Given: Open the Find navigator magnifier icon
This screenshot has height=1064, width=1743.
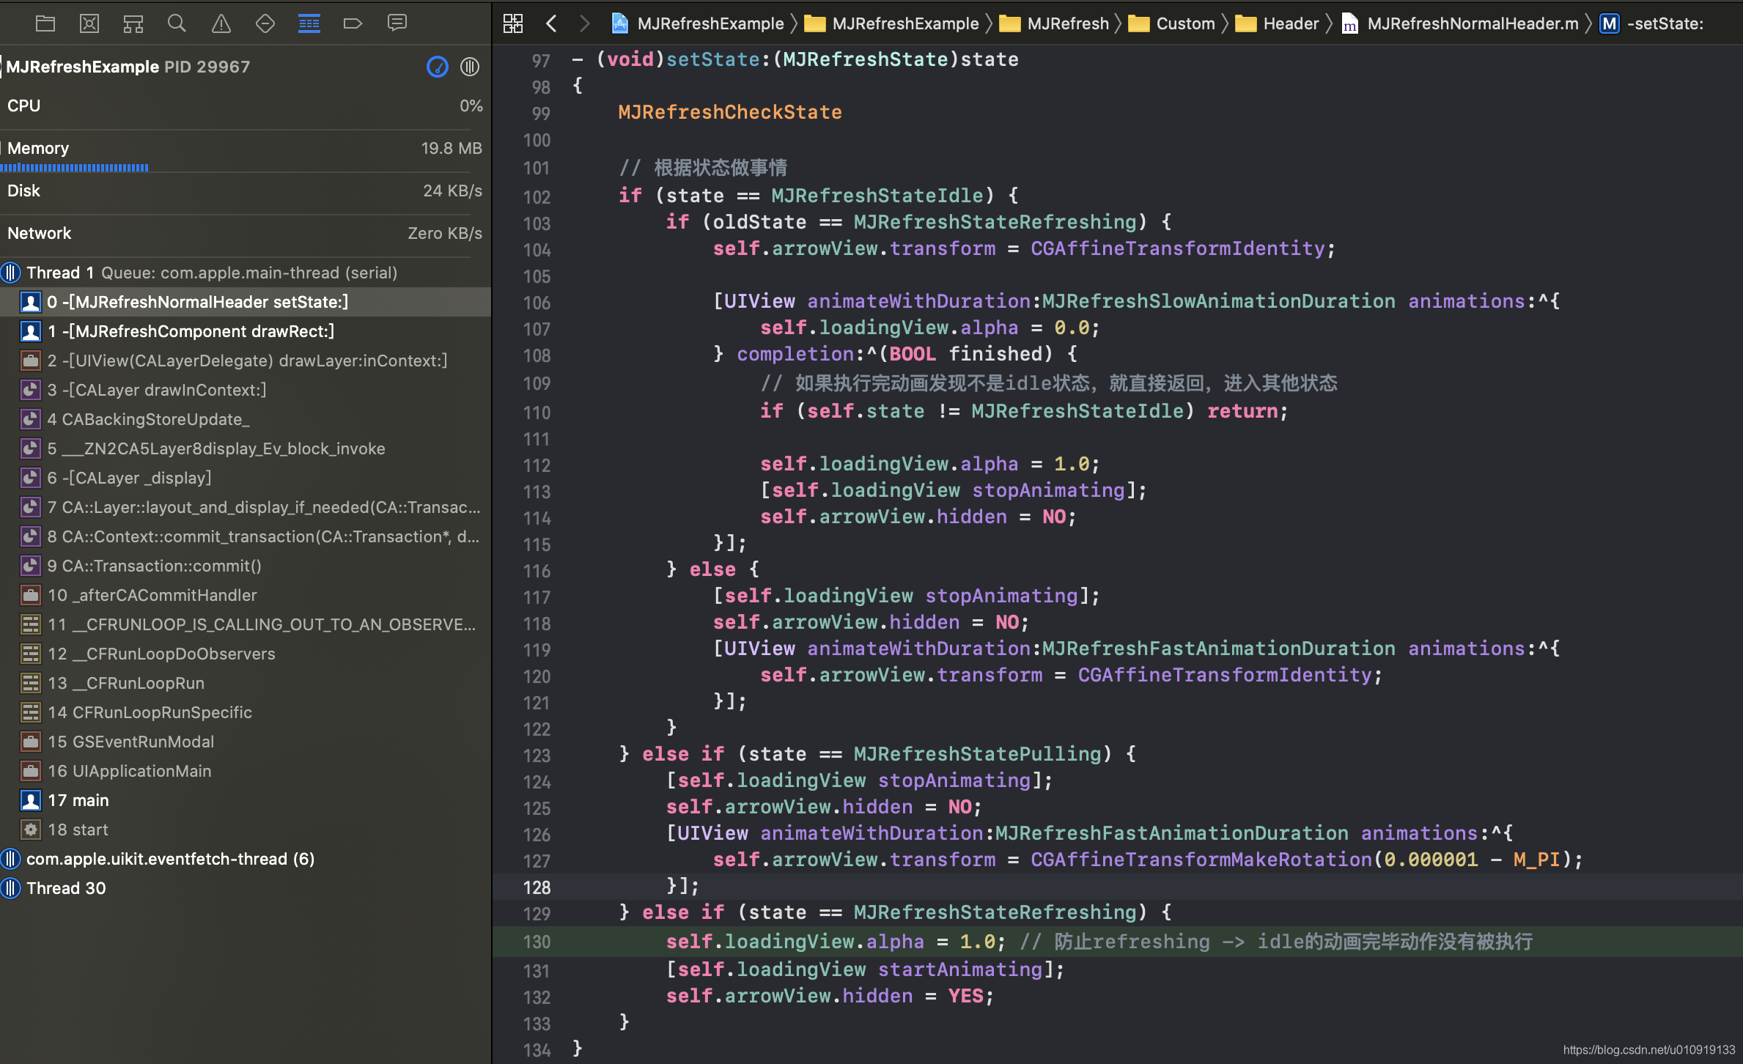Looking at the screenshot, I should [177, 23].
